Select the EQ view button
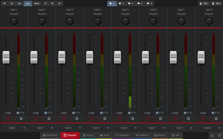223x139 pixels. click(x=12, y=3)
